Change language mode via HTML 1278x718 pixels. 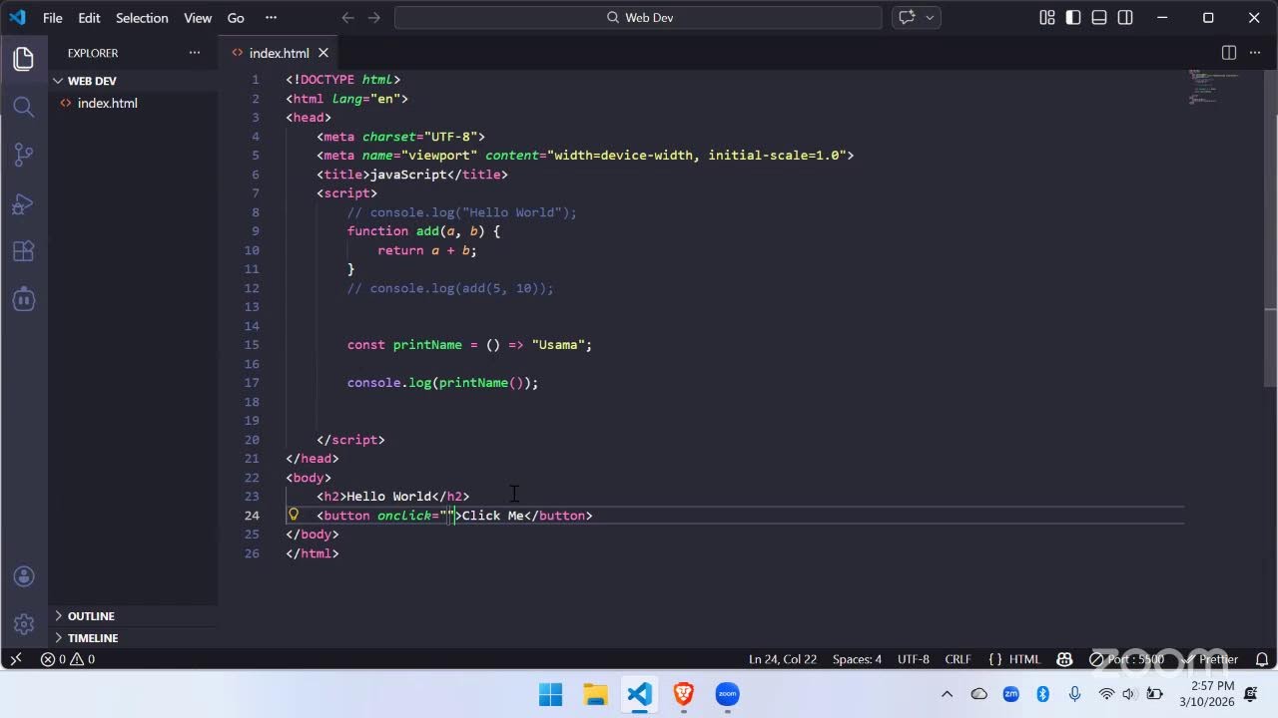[x=1024, y=659]
